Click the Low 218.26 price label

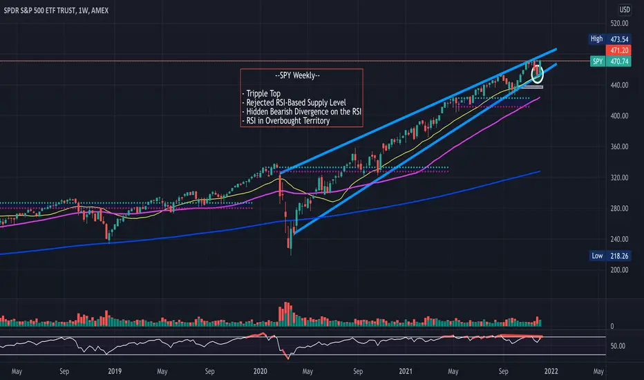click(x=609, y=256)
